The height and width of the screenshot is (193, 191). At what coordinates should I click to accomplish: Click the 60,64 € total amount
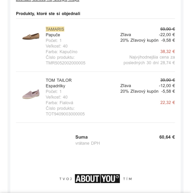click(167, 137)
